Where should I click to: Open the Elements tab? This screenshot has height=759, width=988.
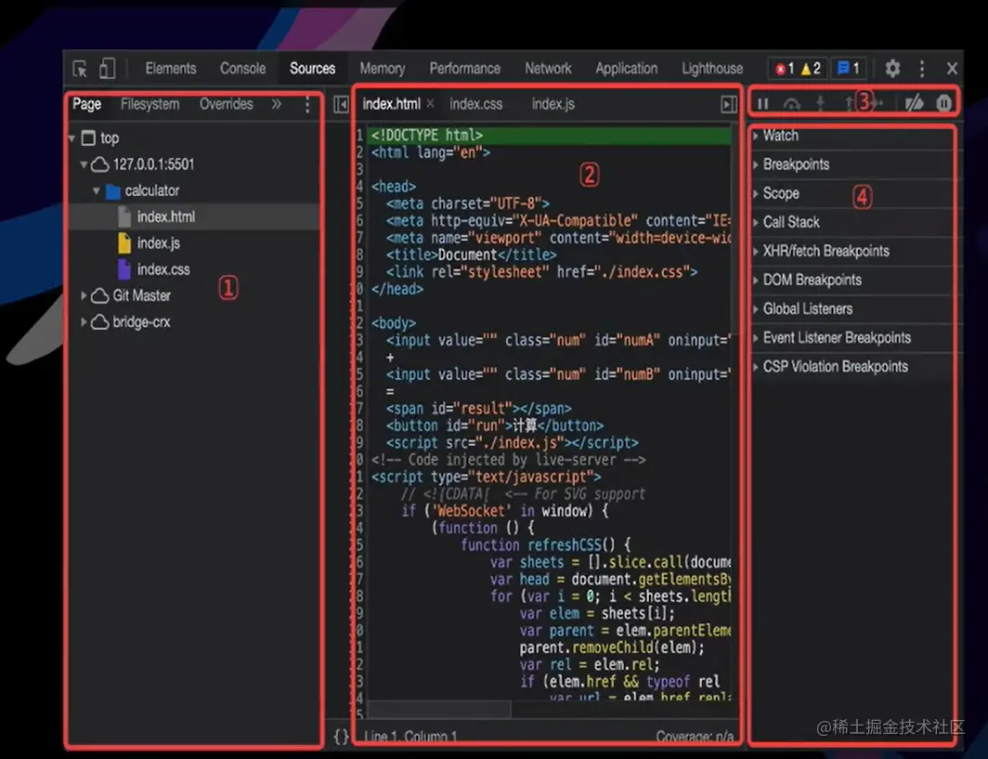pos(171,69)
